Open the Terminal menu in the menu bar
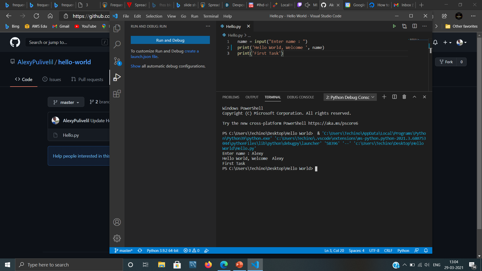The width and height of the screenshot is (482, 271). tap(211, 16)
